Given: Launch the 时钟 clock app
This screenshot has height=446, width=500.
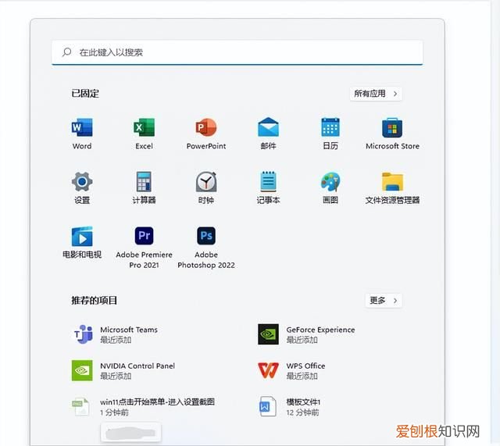Looking at the screenshot, I should click(x=206, y=182).
